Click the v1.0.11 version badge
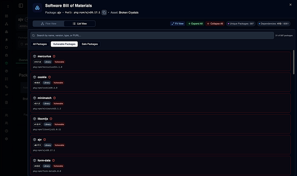297x176 pixels. coord(37,124)
